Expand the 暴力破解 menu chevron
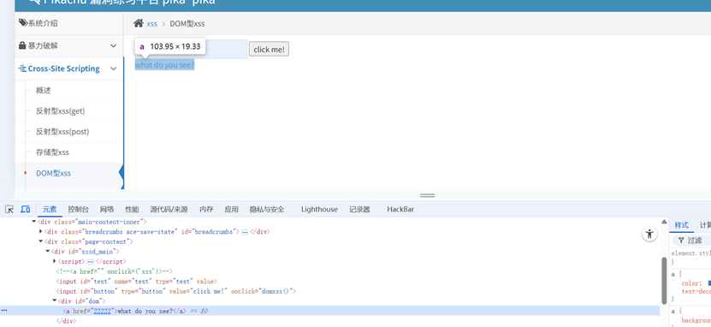The width and height of the screenshot is (711, 327). point(113,46)
